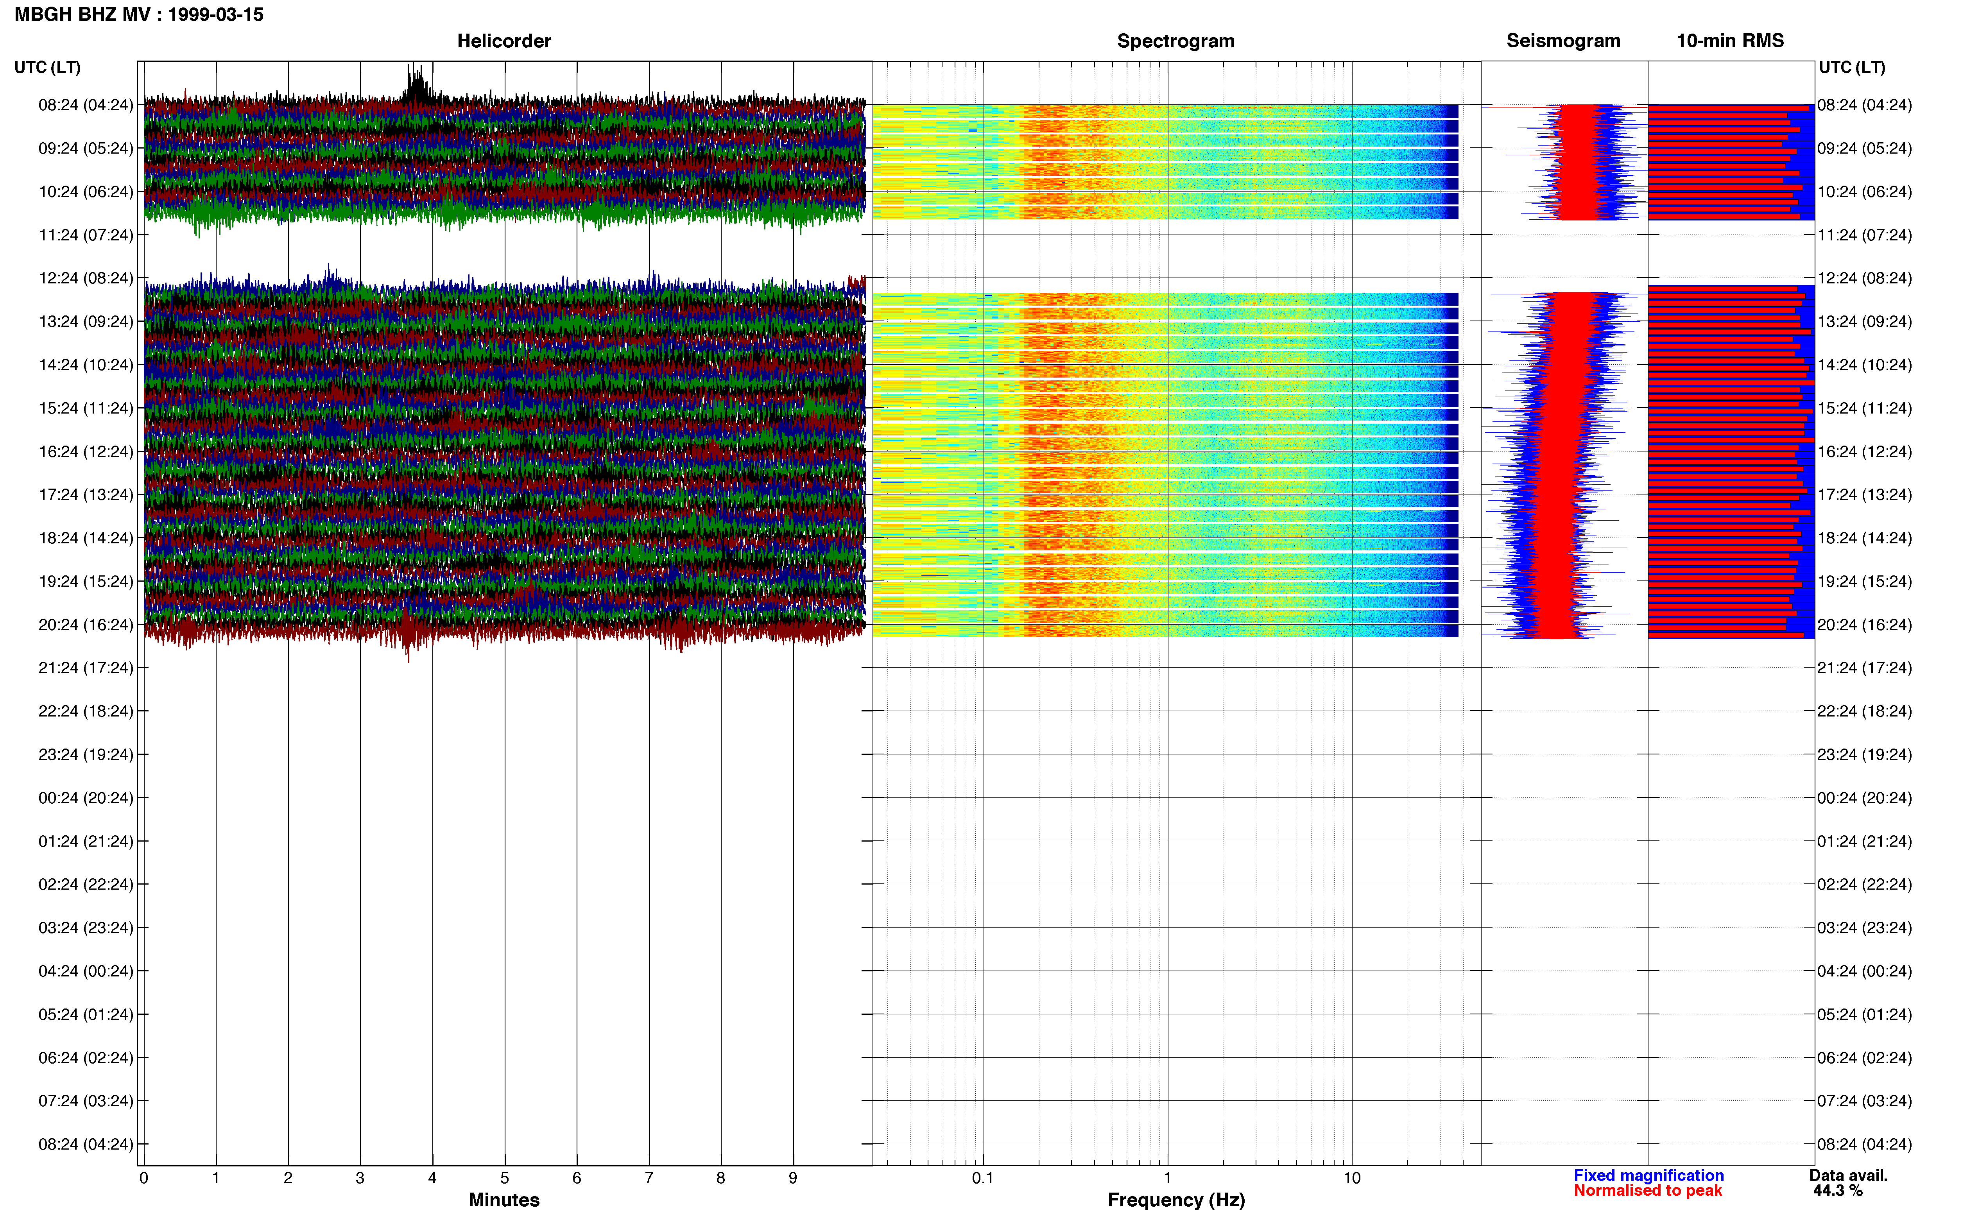Click the 'Seismogram' panel heading
Viewport: 1962px width, 1227px height.
(x=1563, y=41)
